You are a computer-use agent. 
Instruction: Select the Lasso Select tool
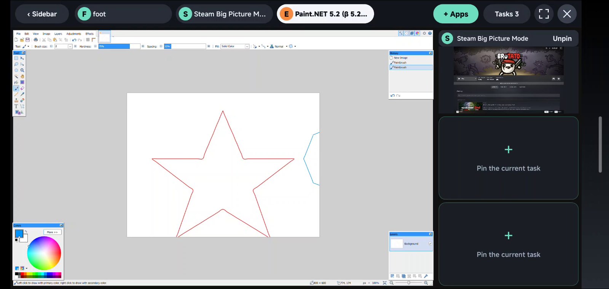coord(16,64)
